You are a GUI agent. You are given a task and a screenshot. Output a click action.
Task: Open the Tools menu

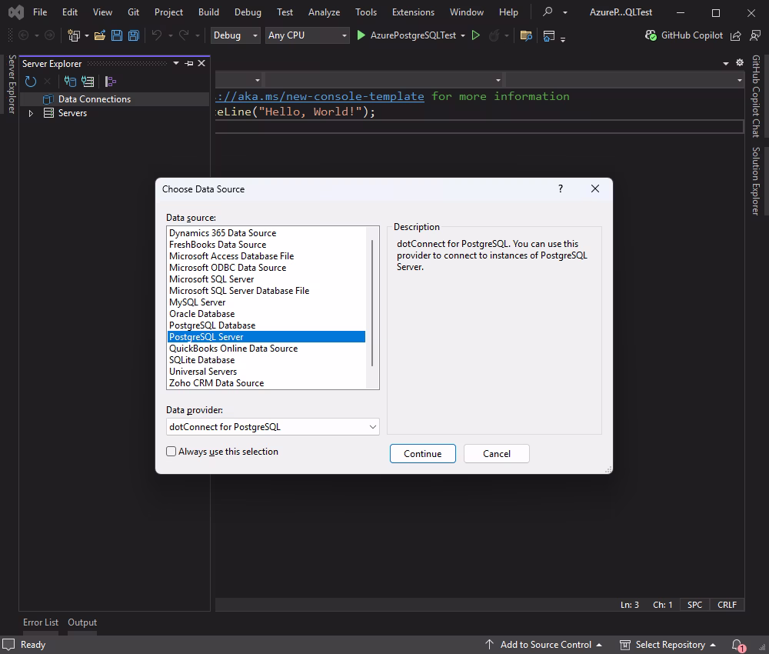[x=365, y=12]
